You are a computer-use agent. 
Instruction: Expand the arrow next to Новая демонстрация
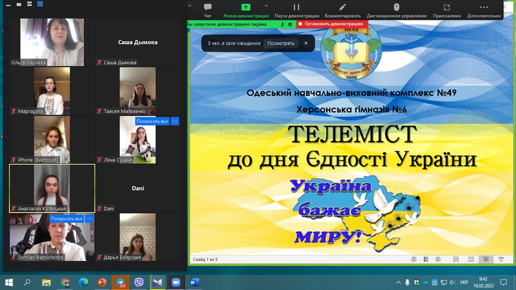pyautogui.click(x=266, y=6)
